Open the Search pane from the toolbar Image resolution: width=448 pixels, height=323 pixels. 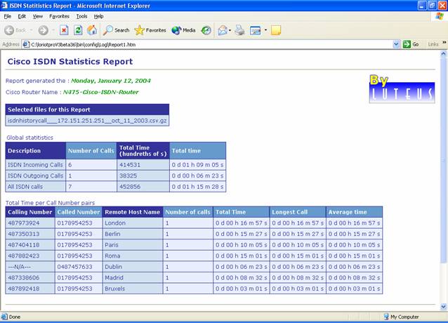click(117, 30)
